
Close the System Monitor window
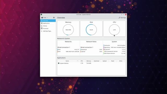point(126,15)
